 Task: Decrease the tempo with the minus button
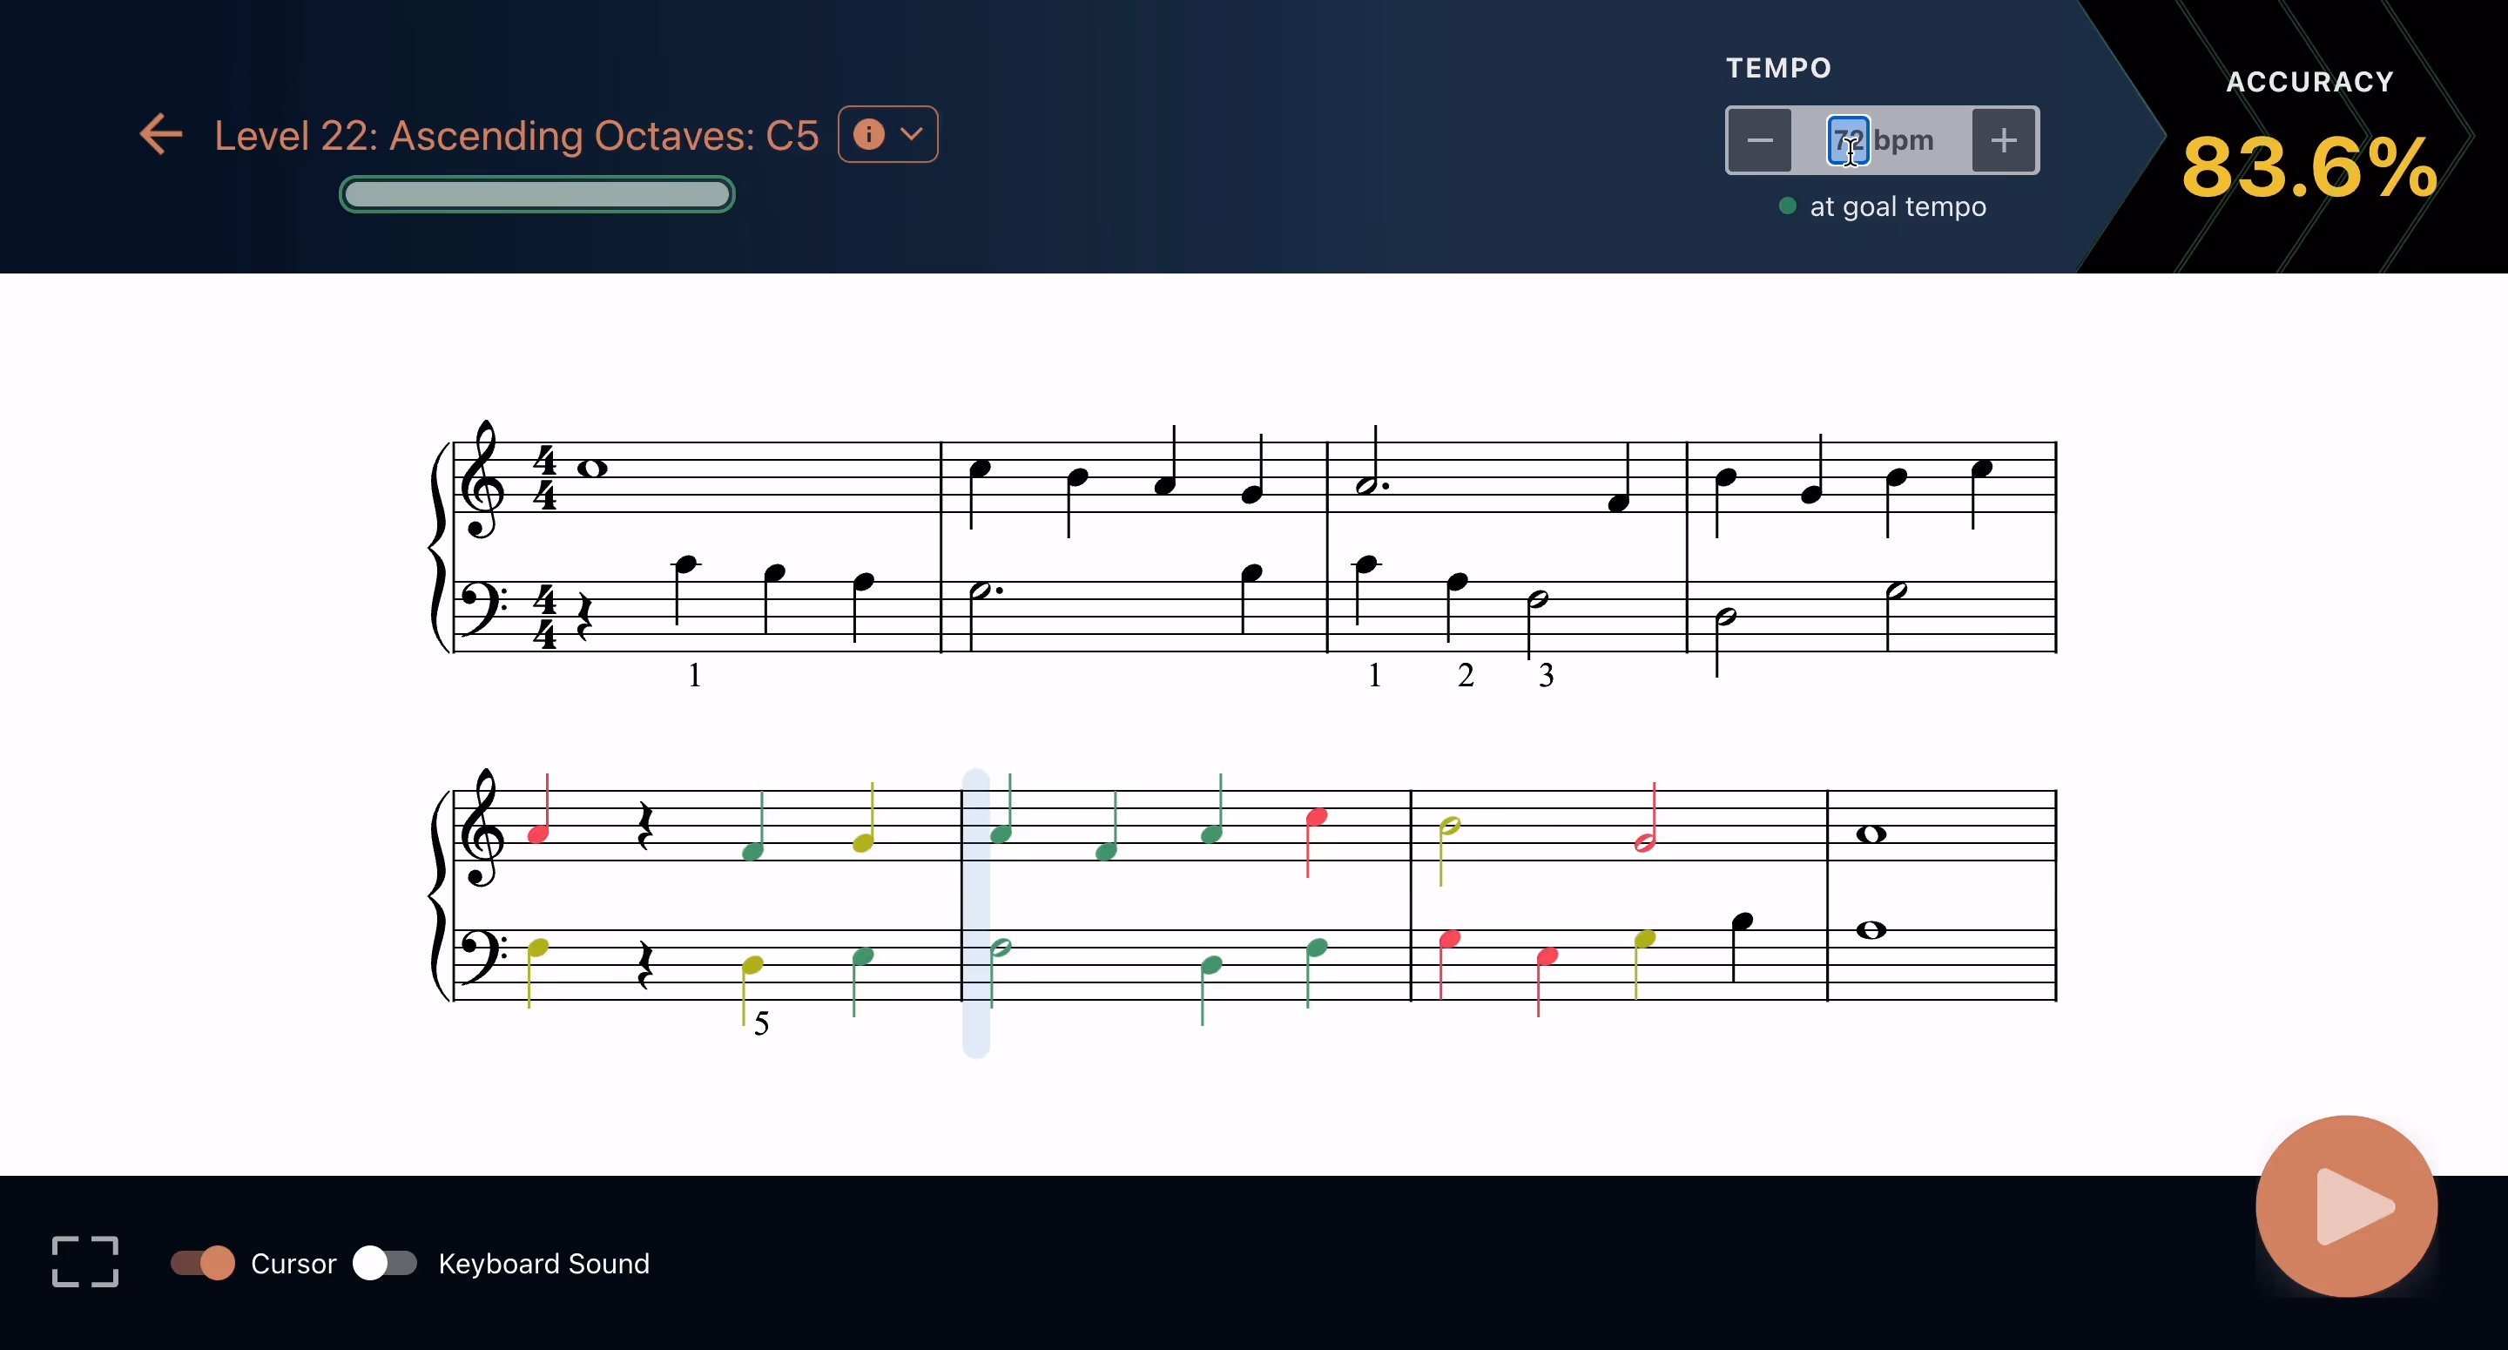1758,140
